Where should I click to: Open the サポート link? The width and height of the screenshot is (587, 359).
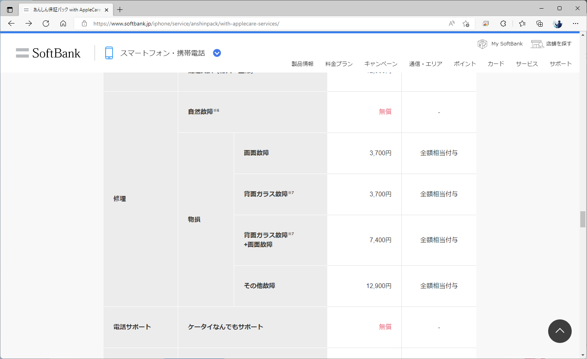click(x=561, y=63)
